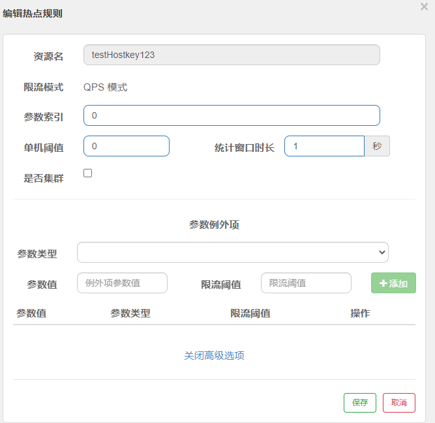
Task: Collapse options via 关闭高级选项 link
Action: tap(214, 355)
